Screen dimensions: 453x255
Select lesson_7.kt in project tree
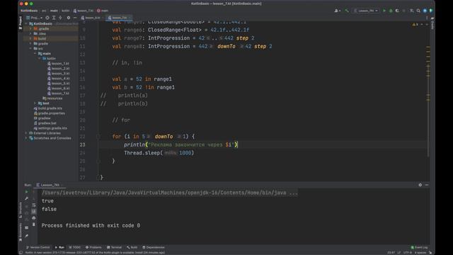58,93
